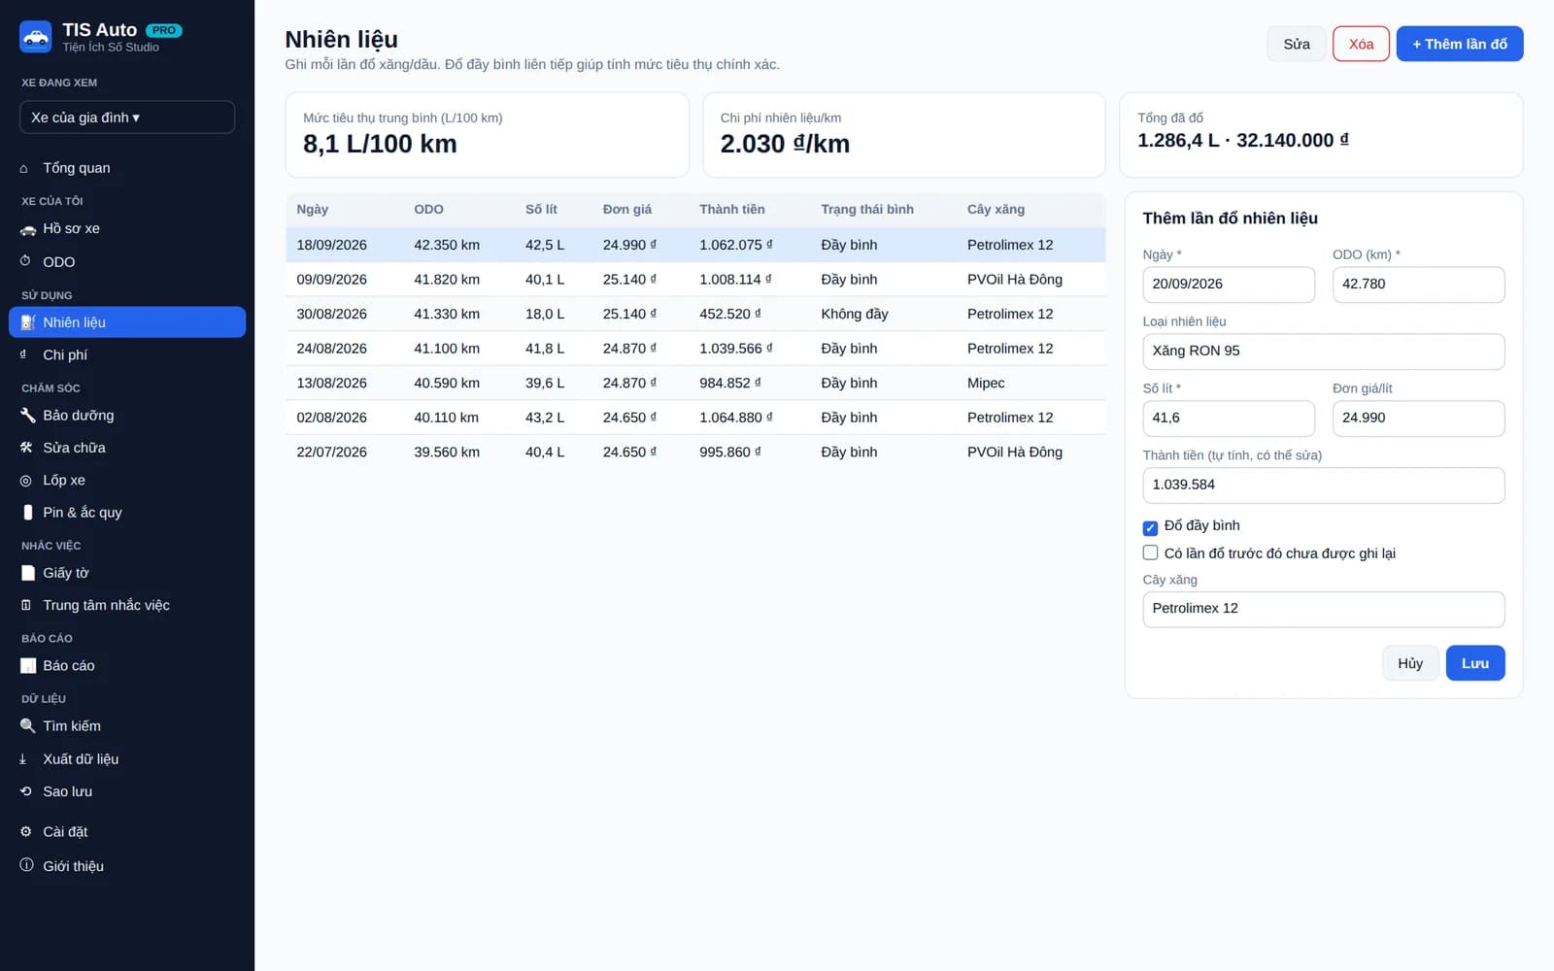The image size is (1554, 971).
Task: Click the gear icon beside Cài đặt
Action: click(25, 832)
